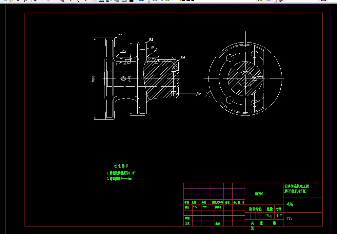The width and height of the screenshot is (337, 234).
Task: Select the 阶段标记 cell label
Action: [255, 209]
